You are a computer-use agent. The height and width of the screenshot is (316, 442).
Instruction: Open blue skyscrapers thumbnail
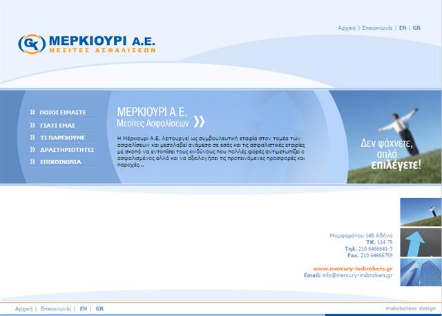421,273
